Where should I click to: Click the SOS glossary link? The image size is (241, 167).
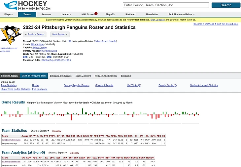[x=49, y=57]
